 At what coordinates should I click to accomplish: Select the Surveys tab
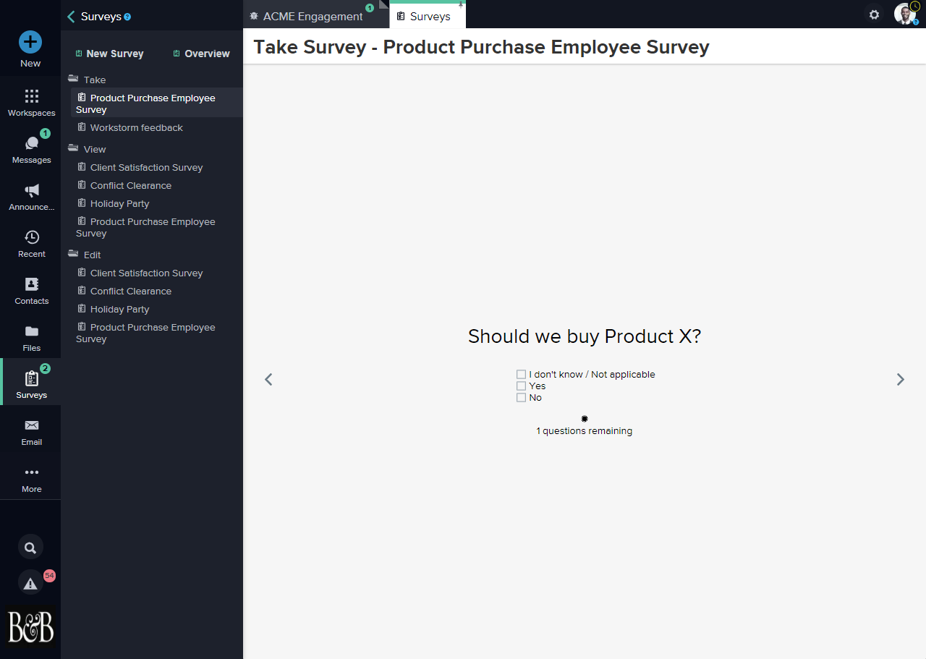428,16
